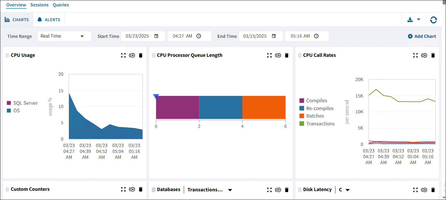The width and height of the screenshot is (446, 200).
Task: Delete the CPU Processor Queue Length chart
Action: coord(287,55)
